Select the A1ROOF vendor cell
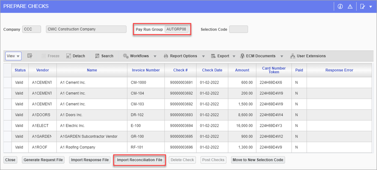377x170 pixels. pyautogui.click(x=42, y=147)
